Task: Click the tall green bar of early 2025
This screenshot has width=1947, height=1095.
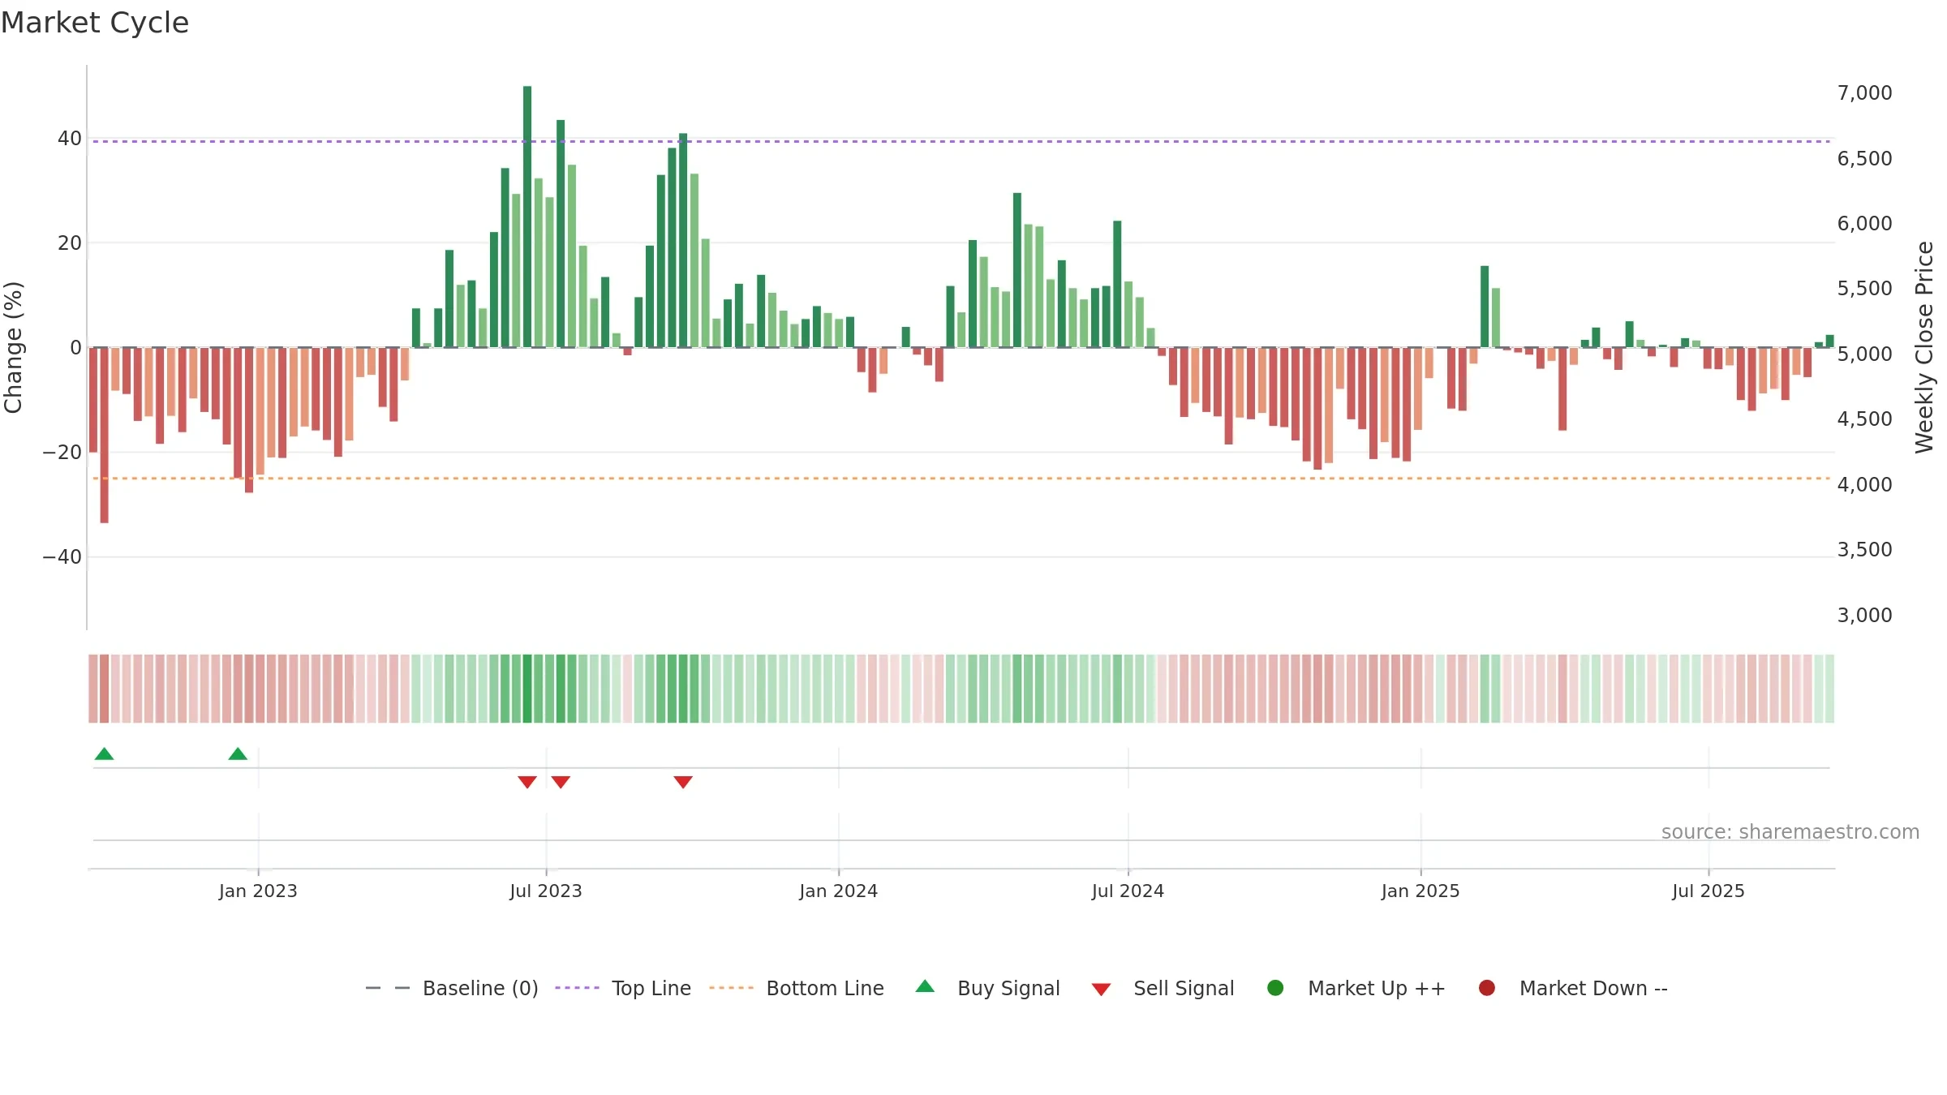Action: [1485, 307]
